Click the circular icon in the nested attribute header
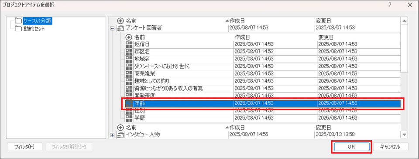The height and width of the screenshot is (159, 419). (x=129, y=37)
